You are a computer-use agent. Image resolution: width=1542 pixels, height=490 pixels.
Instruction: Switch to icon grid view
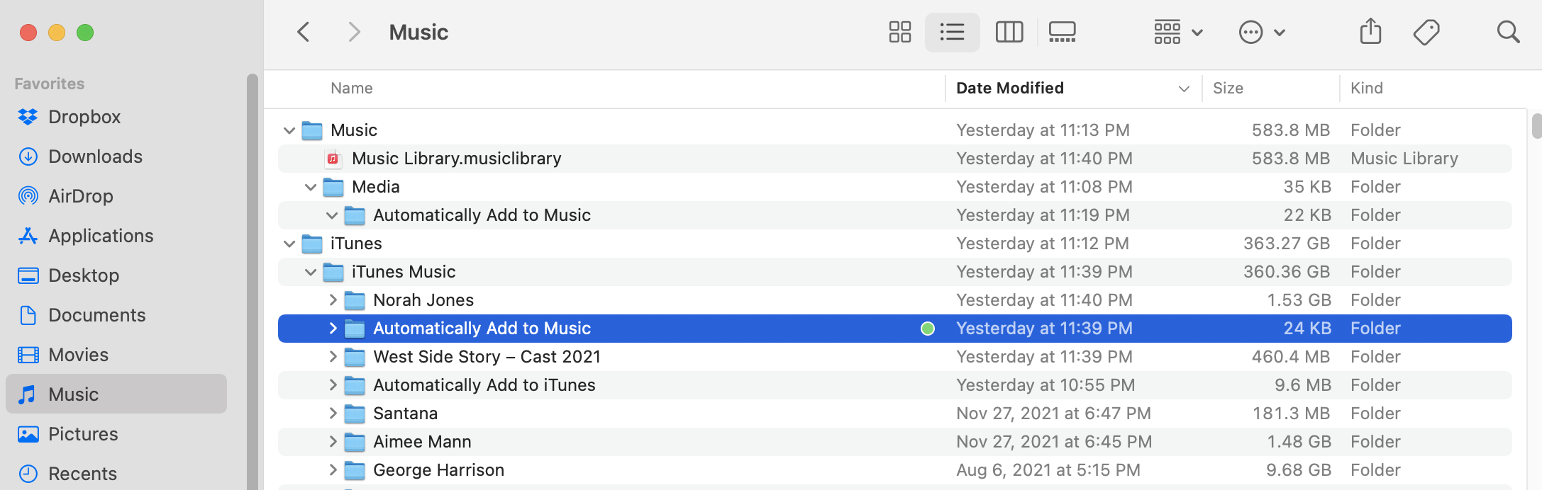899,32
